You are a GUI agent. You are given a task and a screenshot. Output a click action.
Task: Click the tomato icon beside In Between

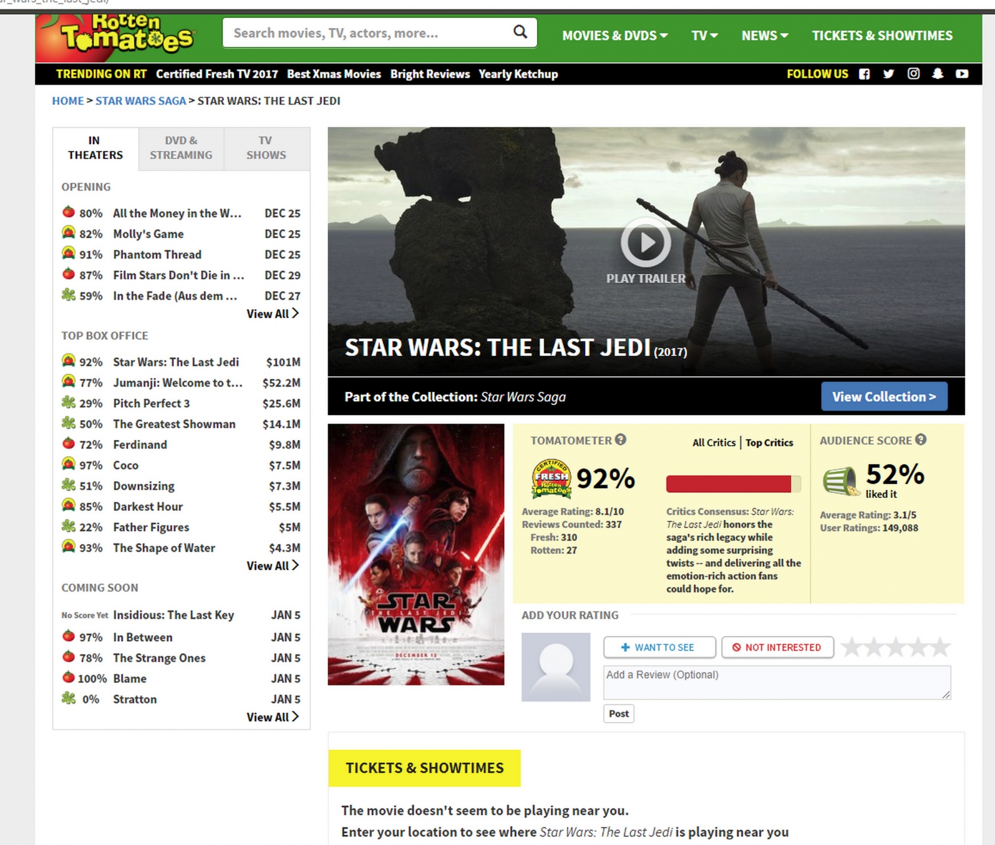pyautogui.click(x=68, y=636)
